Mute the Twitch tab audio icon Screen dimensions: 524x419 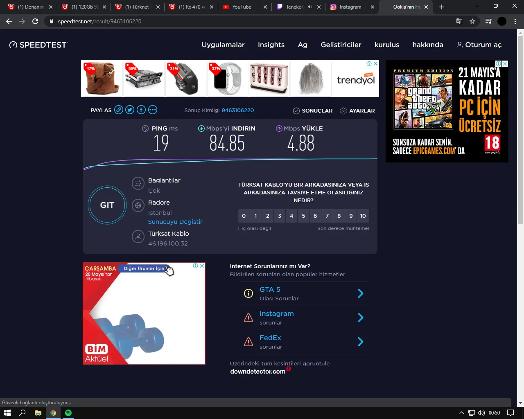(x=310, y=7)
